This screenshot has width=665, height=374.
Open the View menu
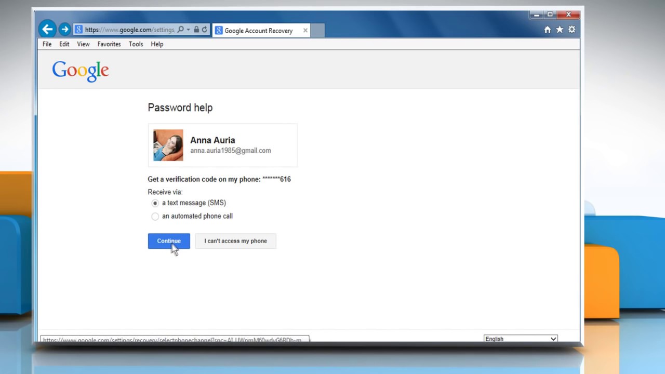(x=83, y=44)
